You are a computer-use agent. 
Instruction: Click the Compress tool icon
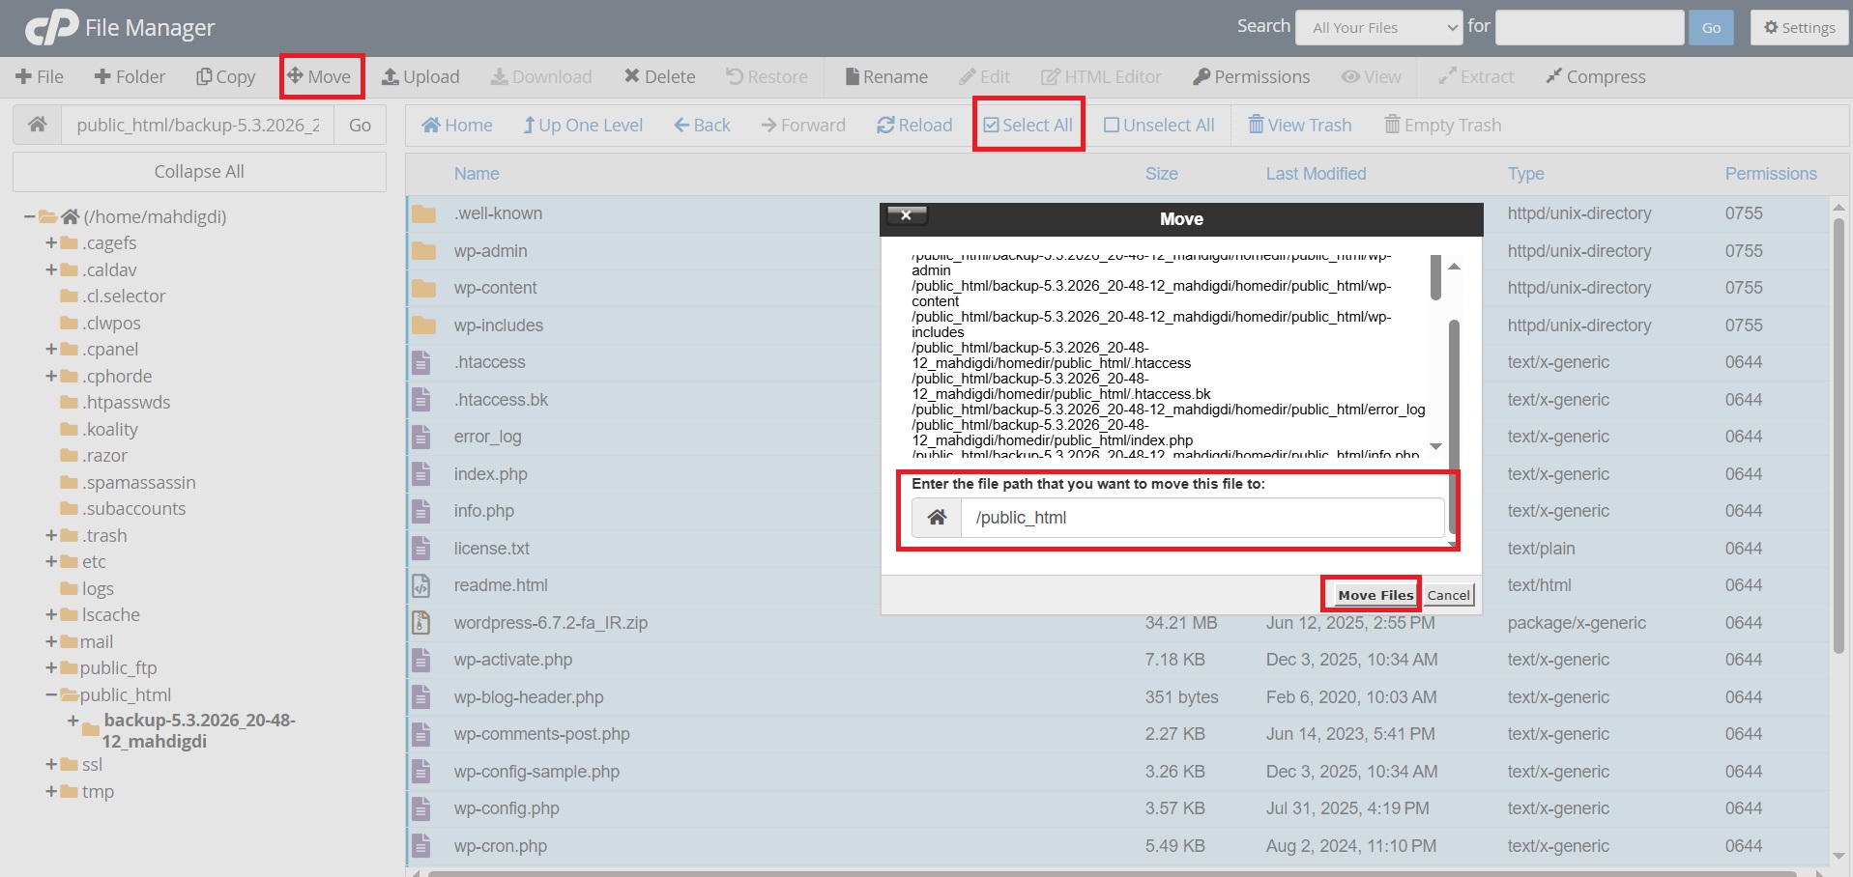tap(1553, 76)
